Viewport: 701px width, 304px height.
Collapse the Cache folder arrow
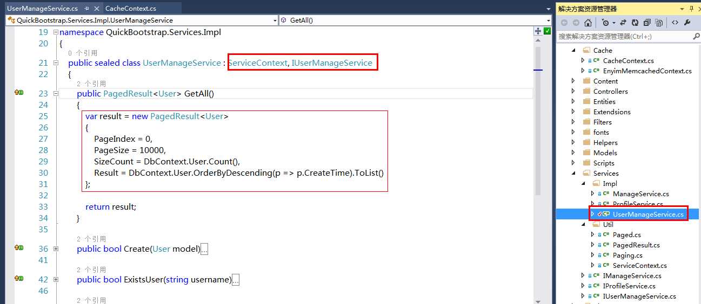573,50
